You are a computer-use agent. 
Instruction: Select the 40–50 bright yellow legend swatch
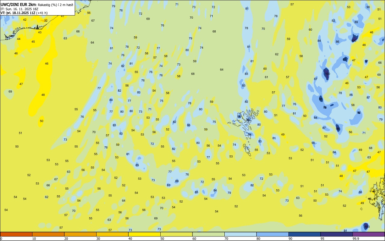tap(144, 234)
